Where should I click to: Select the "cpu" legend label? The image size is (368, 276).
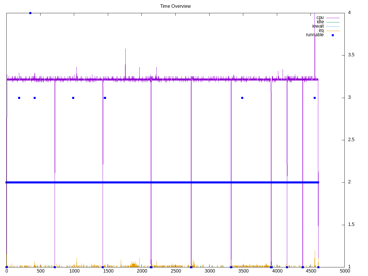(x=320, y=18)
